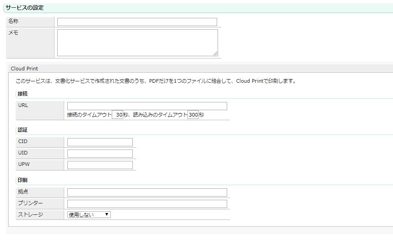Image resolution: width=393 pixels, height=240 pixels.
Task: Click the 拠点 text field
Action: click(x=147, y=192)
